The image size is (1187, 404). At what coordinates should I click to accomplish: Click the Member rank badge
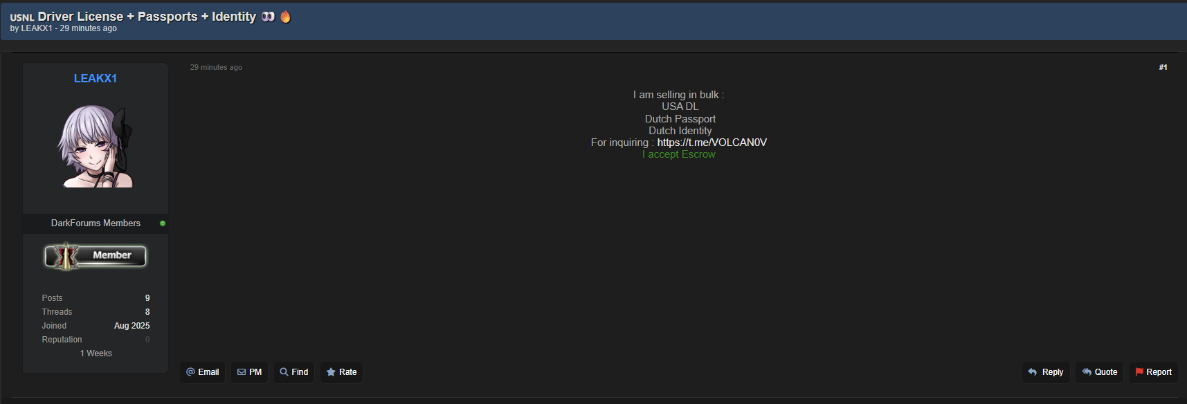tap(96, 256)
